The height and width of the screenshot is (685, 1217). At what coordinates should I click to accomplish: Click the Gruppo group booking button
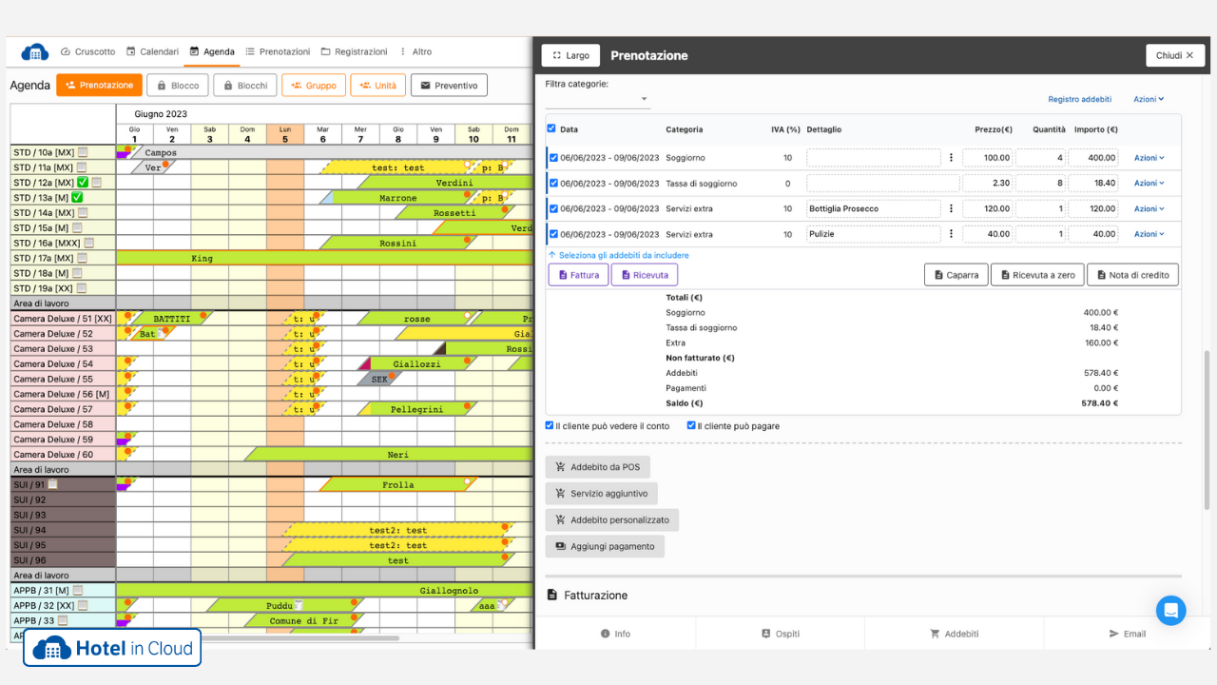[x=314, y=86]
